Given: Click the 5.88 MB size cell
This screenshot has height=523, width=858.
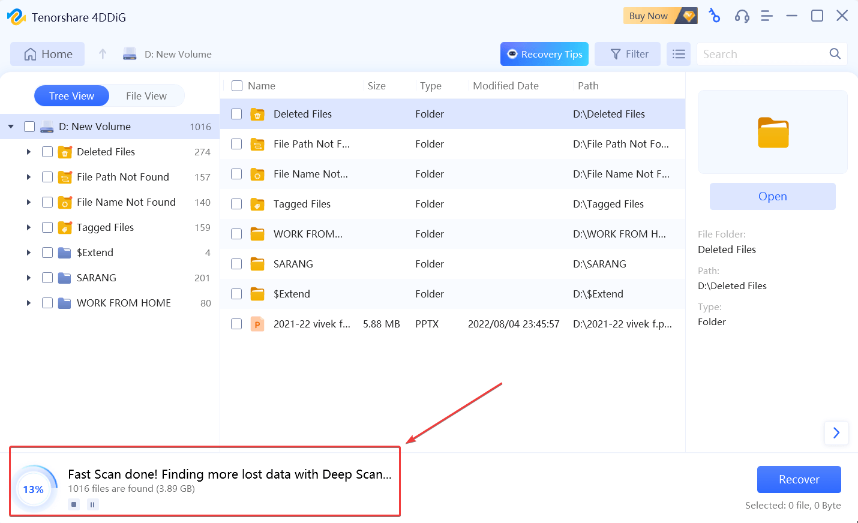Looking at the screenshot, I should (382, 324).
